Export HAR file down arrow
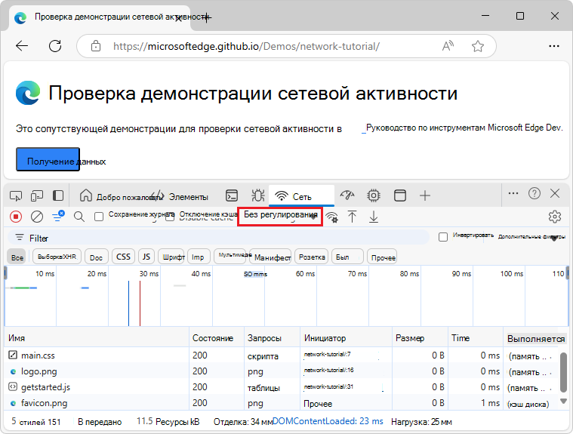573x434 pixels. tap(374, 217)
